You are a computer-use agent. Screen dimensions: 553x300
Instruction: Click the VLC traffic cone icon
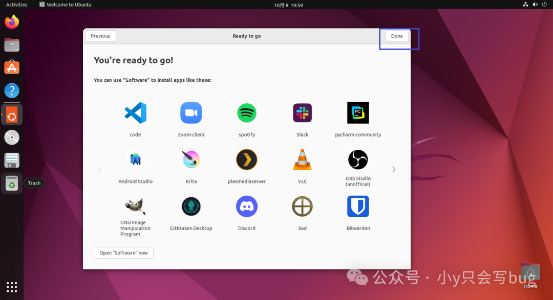(303, 159)
